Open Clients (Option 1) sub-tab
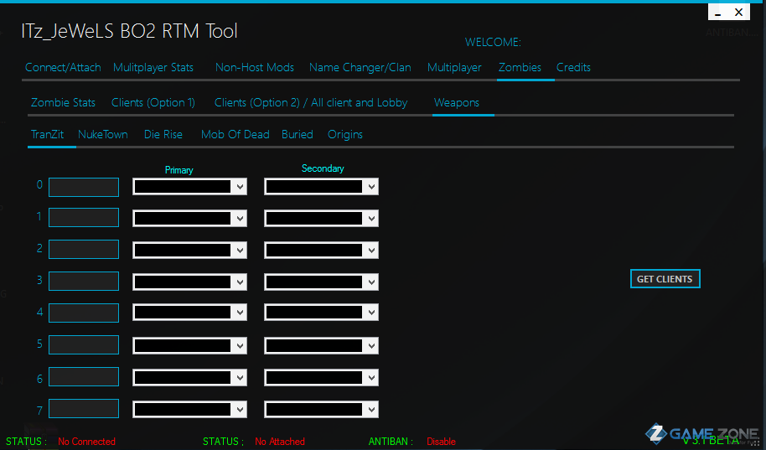 (x=153, y=102)
